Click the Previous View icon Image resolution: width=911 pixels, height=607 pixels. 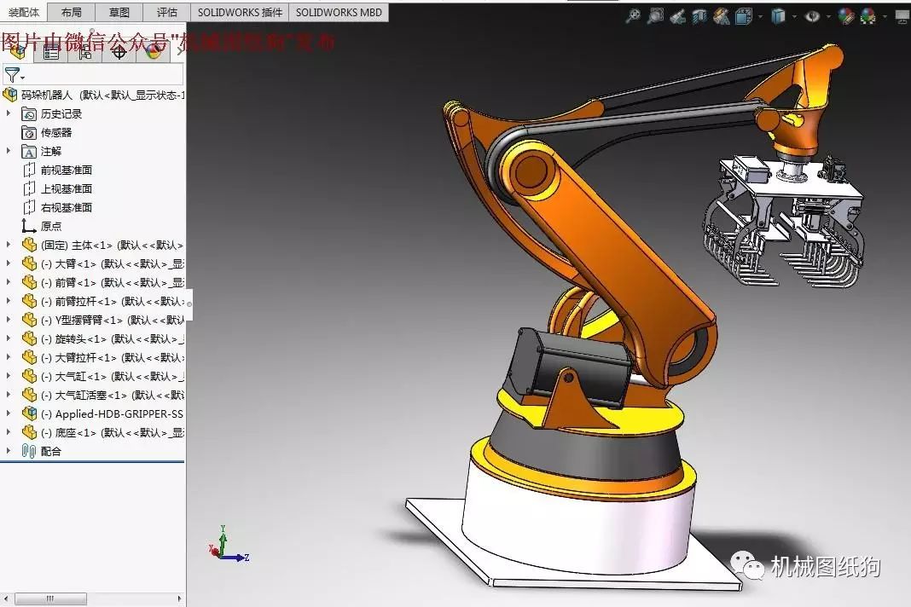[x=677, y=15]
